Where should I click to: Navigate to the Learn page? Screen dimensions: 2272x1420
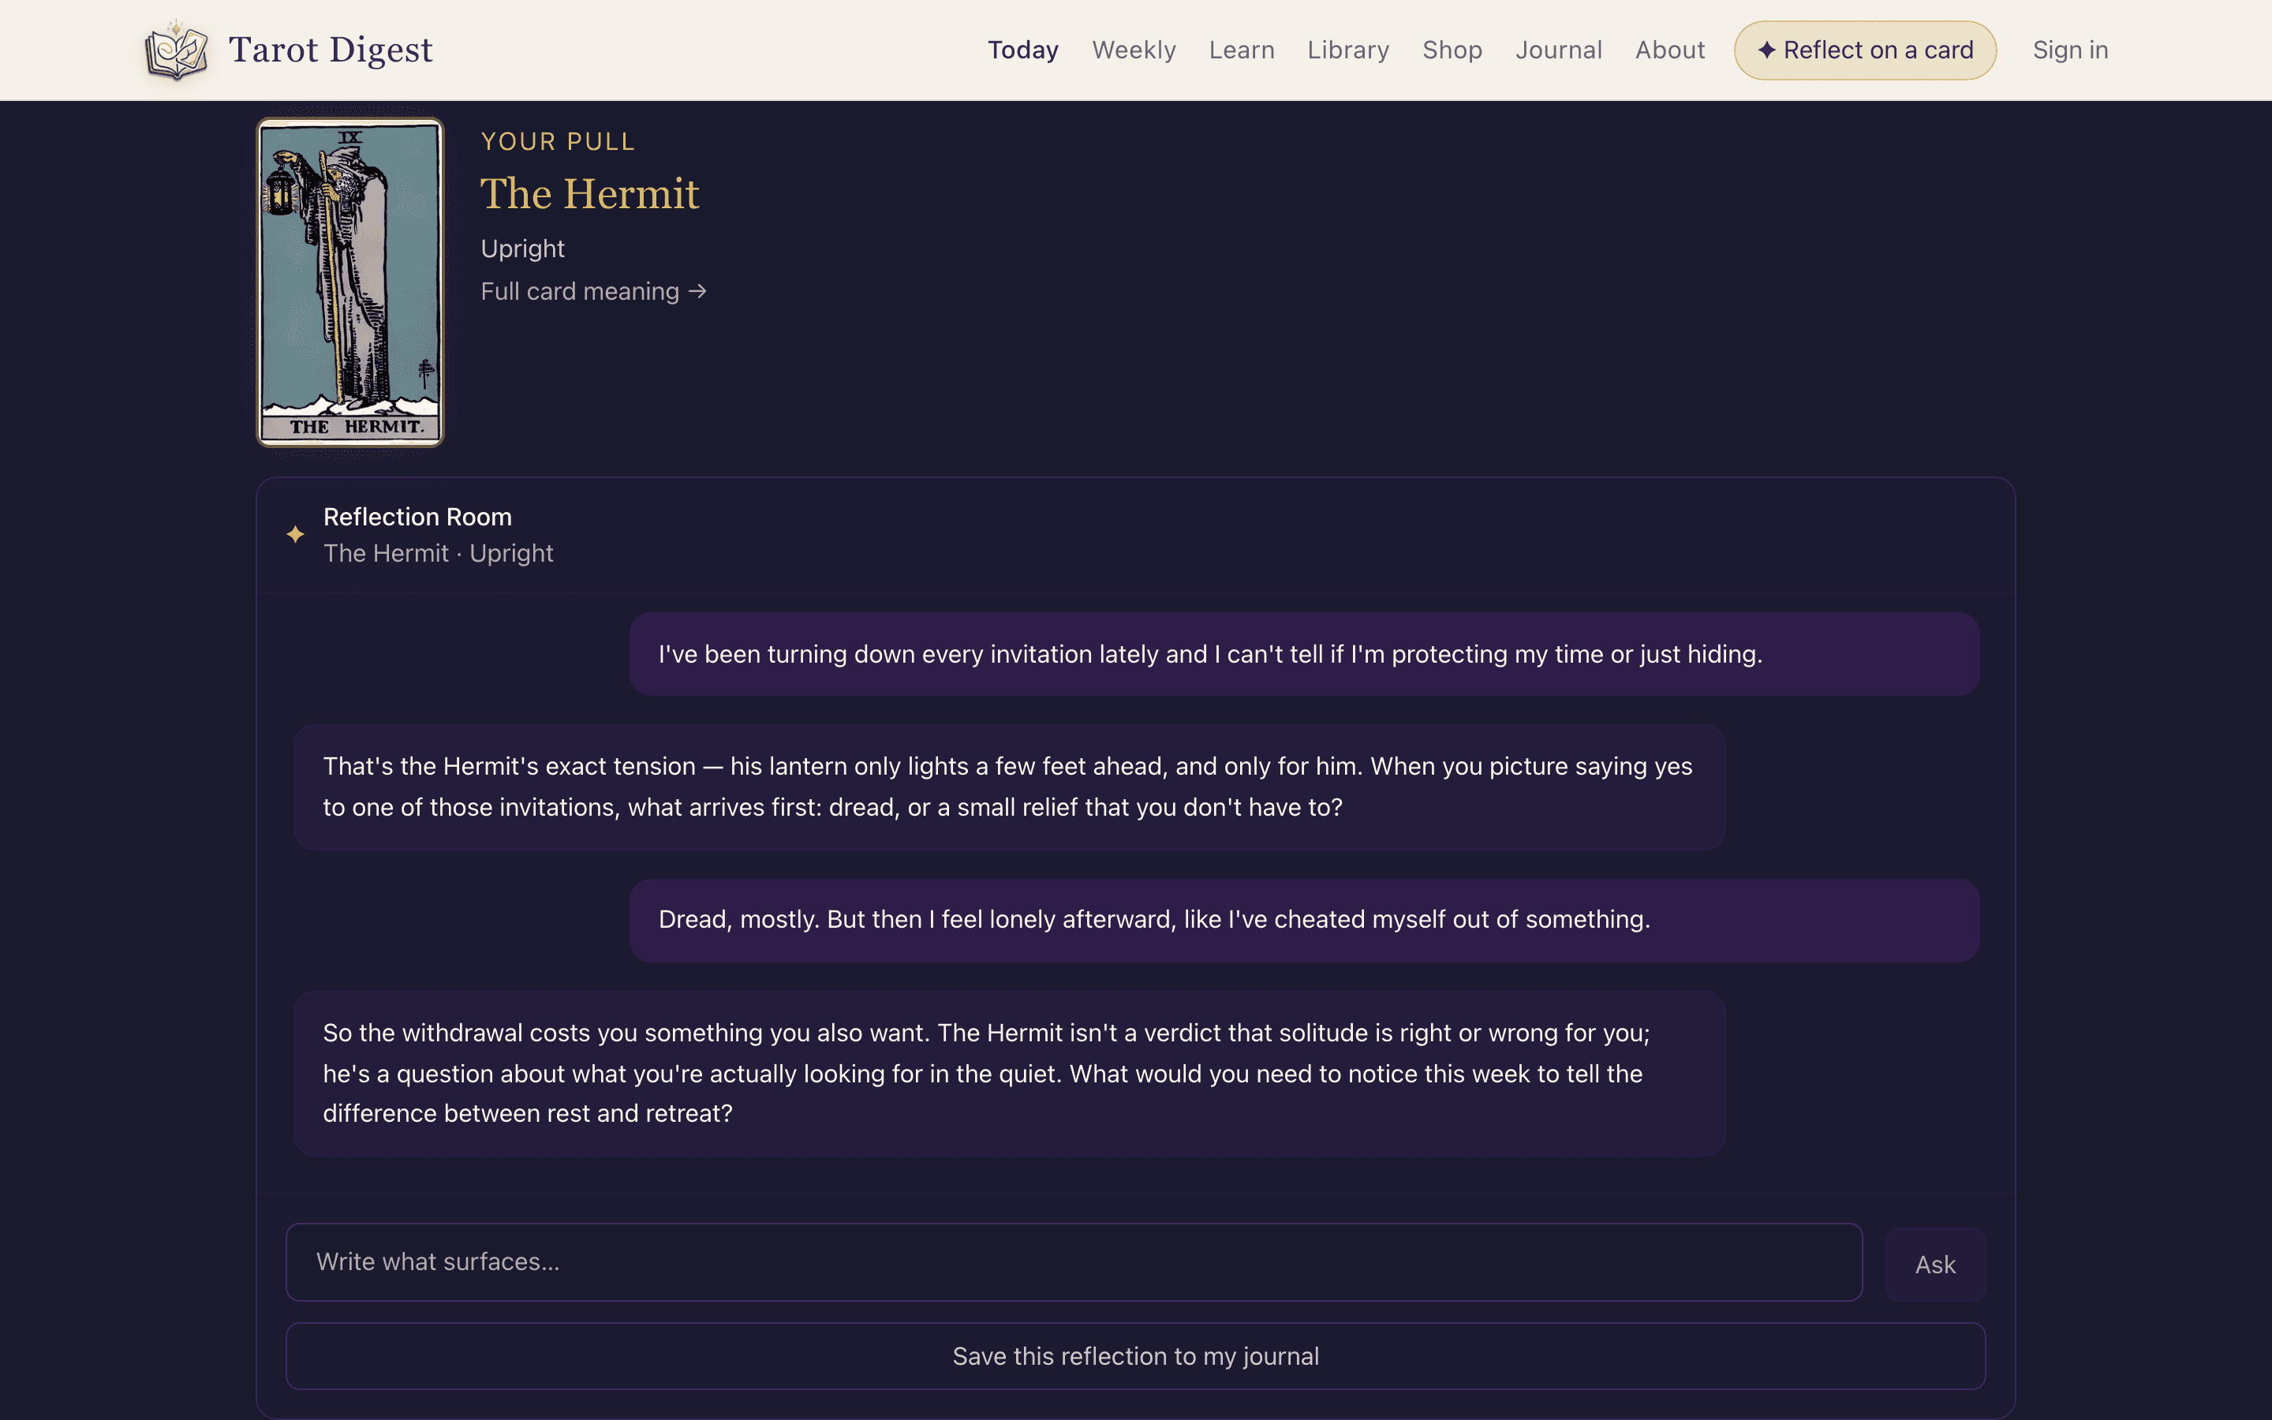pyautogui.click(x=1241, y=50)
